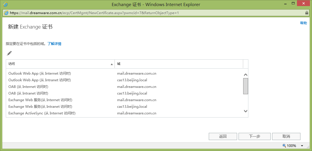Click the security padlock icon

click(307, 13)
